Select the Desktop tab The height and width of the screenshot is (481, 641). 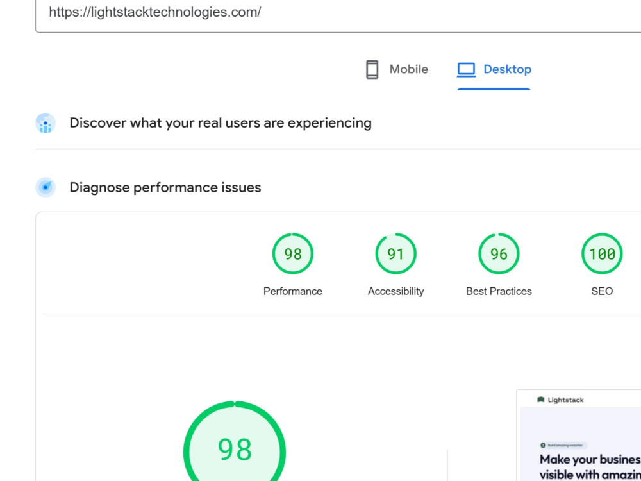click(494, 69)
